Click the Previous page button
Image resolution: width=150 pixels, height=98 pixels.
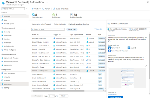(37, 96)
